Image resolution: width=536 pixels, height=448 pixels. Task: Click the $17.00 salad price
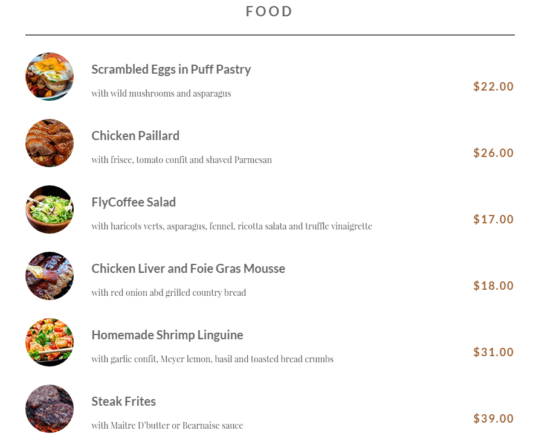pyautogui.click(x=493, y=219)
